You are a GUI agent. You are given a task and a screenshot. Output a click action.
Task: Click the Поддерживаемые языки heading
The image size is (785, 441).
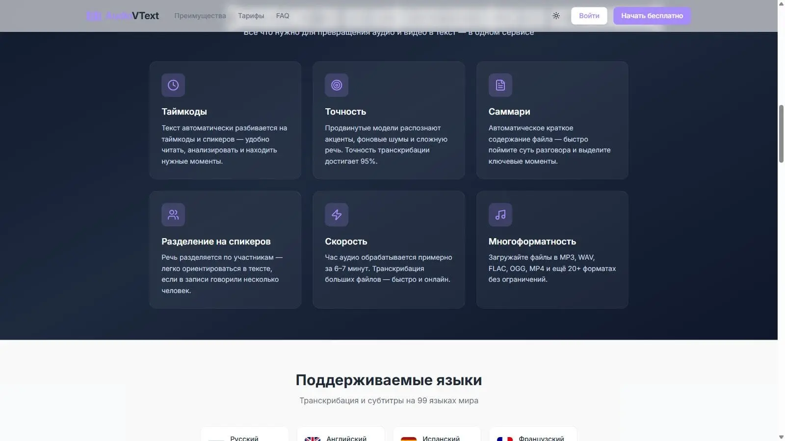pyautogui.click(x=389, y=380)
